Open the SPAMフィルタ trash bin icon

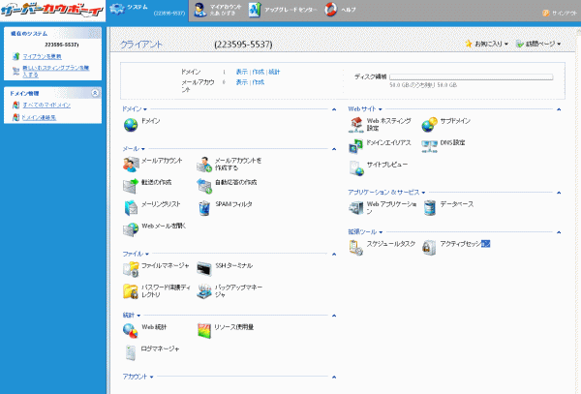(x=203, y=205)
